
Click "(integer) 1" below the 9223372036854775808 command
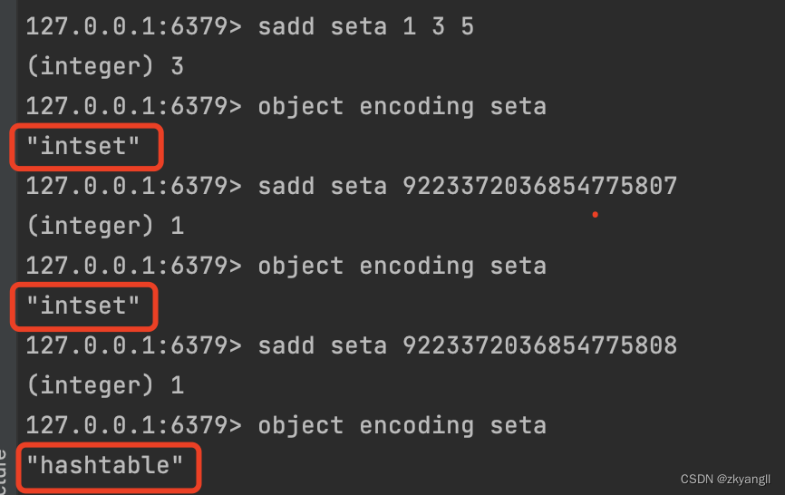pos(104,385)
